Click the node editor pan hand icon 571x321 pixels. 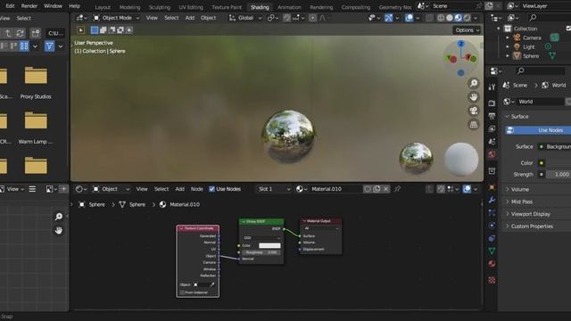pos(58,230)
